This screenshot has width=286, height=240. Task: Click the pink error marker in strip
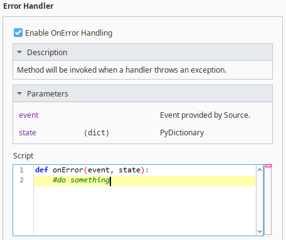point(268,165)
